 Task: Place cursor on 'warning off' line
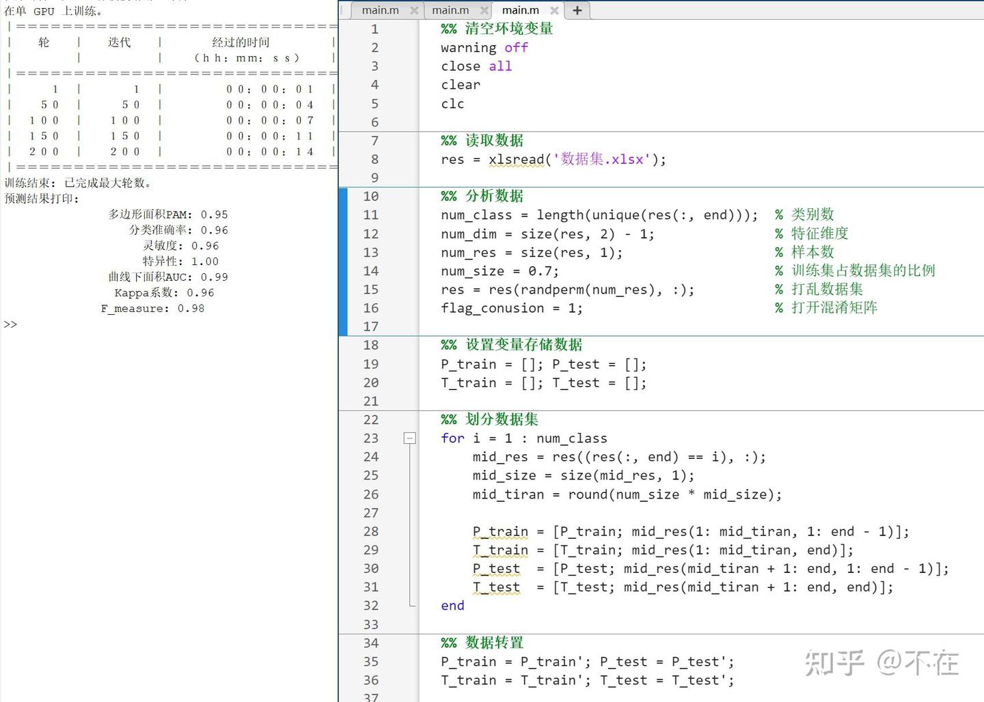[x=484, y=48]
